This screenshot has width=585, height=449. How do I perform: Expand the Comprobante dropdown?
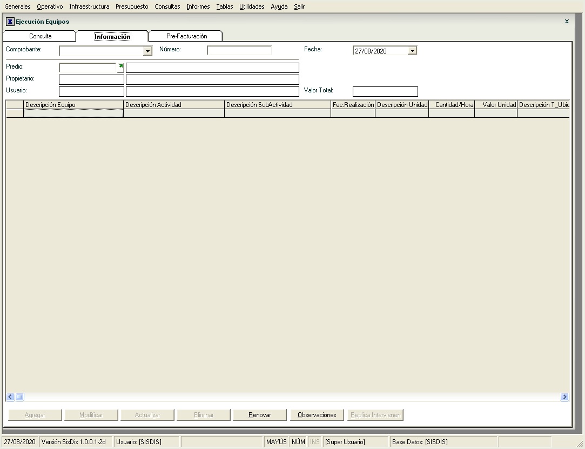(x=147, y=51)
